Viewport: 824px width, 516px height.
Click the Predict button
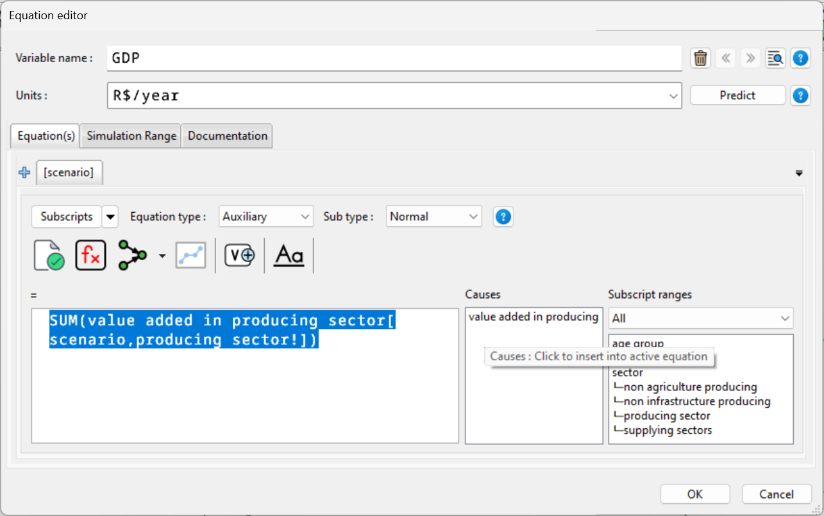pos(737,95)
